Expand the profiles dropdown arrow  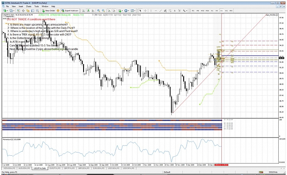(14, 11)
